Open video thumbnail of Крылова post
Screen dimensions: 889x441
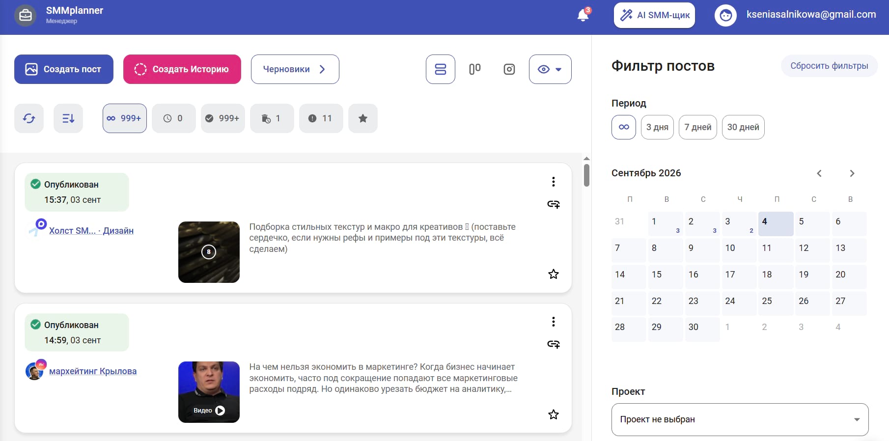(x=209, y=392)
